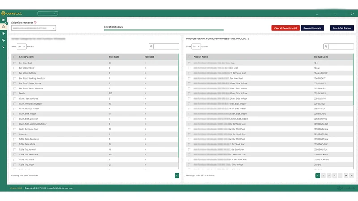The width and height of the screenshot is (358, 201).
Task: Open the top bar account selector dropdown
Action: coord(48,13)
